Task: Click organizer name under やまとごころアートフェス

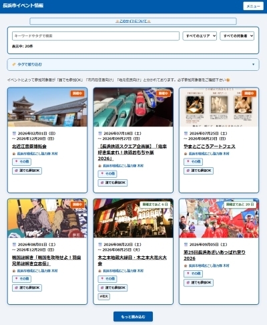Action: tap(209, 154)
